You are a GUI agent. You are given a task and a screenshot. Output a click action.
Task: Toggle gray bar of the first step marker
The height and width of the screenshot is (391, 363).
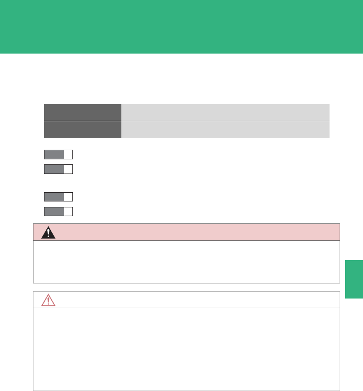pyautogui.click(x=54, y=154)
